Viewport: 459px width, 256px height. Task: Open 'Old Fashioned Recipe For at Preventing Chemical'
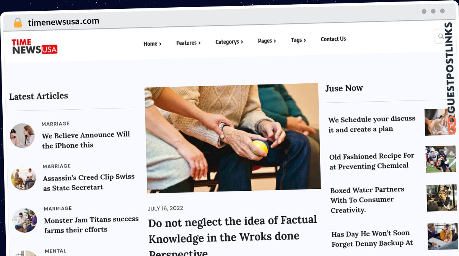(372, 161)
